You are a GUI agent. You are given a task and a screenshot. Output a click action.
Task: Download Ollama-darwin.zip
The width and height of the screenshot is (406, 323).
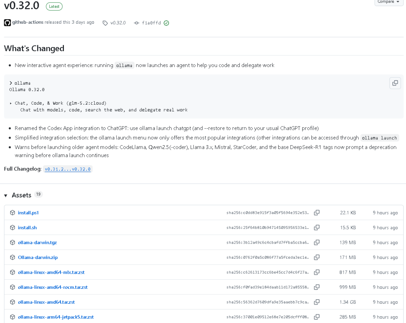[38, 257]
